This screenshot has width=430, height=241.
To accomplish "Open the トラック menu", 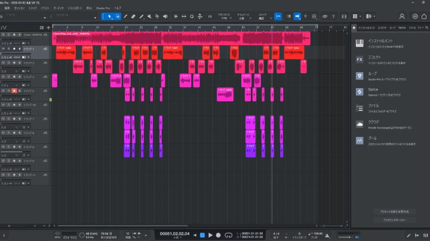I will pos(33,8).
